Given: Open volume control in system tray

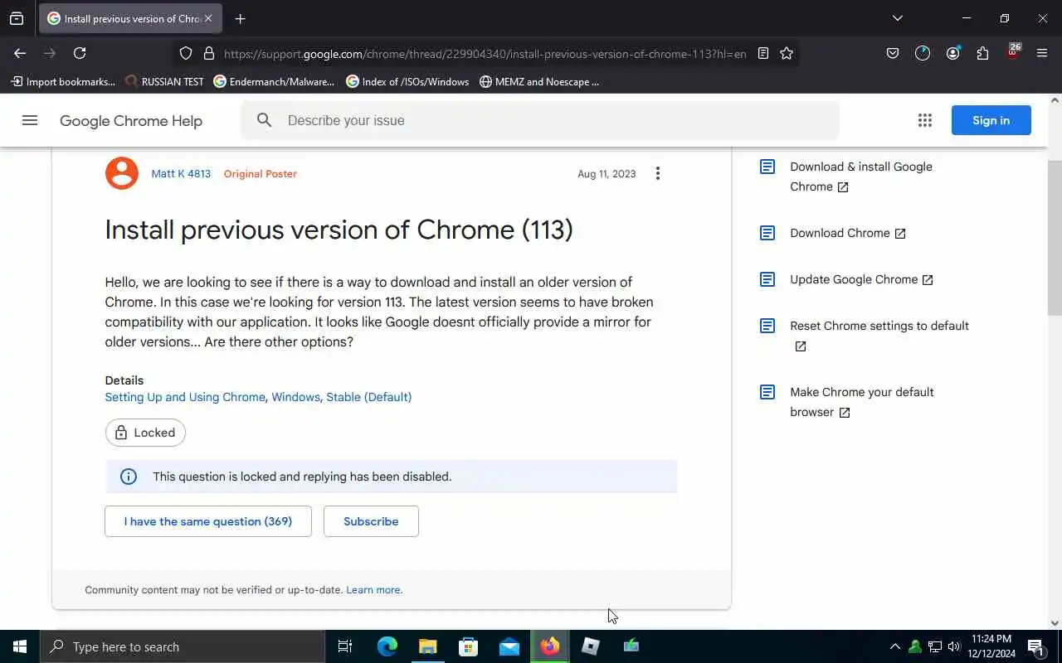Looking at the screenshot, I should pos(954,646).
